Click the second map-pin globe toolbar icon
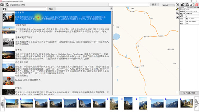The height and width of the screenshot is (112, 199). click(183, 5)
